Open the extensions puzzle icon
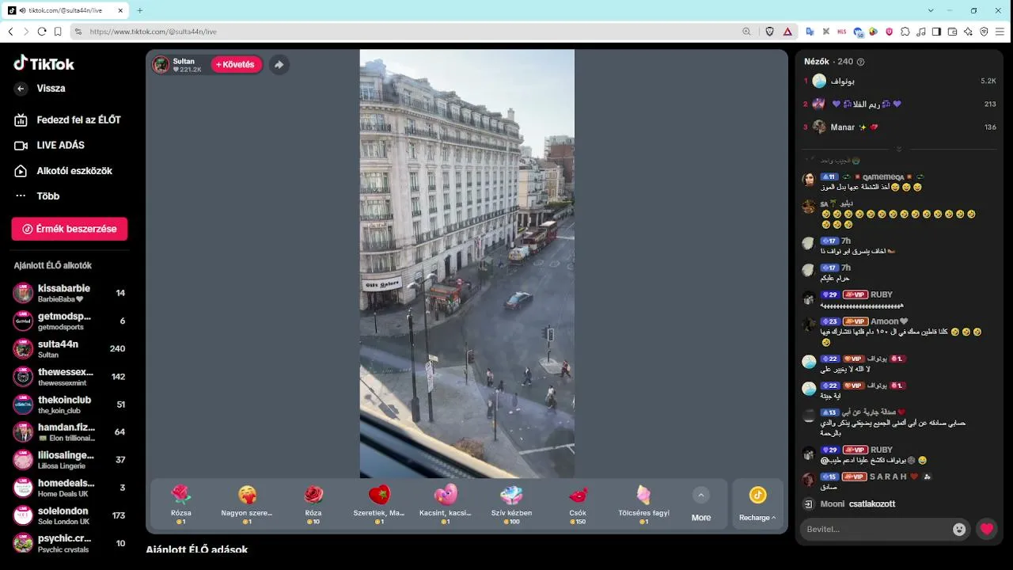 pos(905,32)
